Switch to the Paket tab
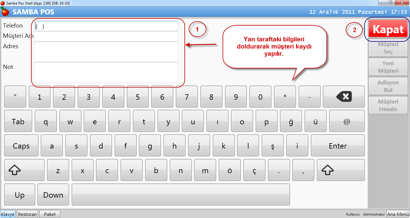Viewport: 410px width, 218px height. (50, 214)
